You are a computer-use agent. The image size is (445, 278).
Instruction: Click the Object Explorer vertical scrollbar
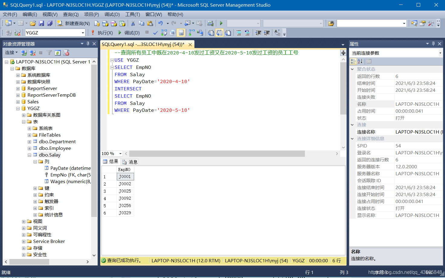click(94, 141)
